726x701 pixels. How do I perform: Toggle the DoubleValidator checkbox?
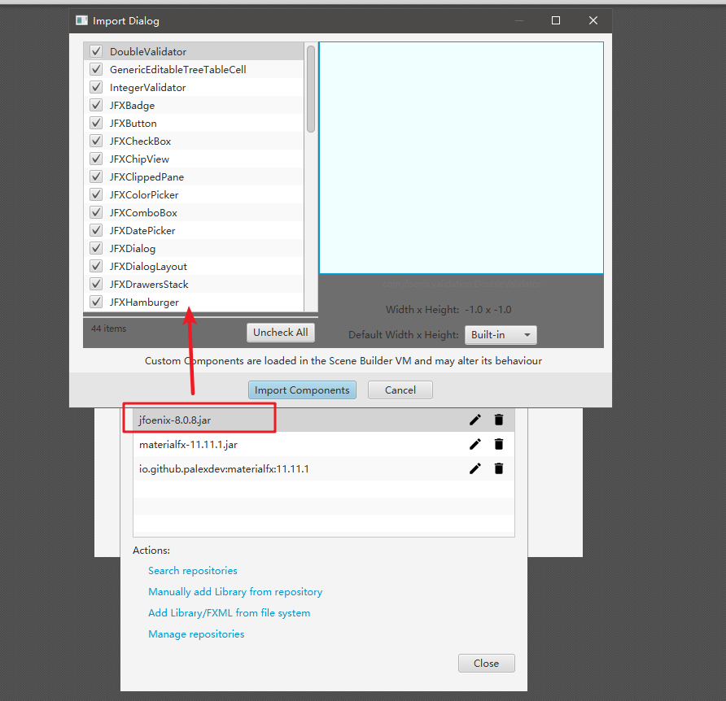click(95, 50)
